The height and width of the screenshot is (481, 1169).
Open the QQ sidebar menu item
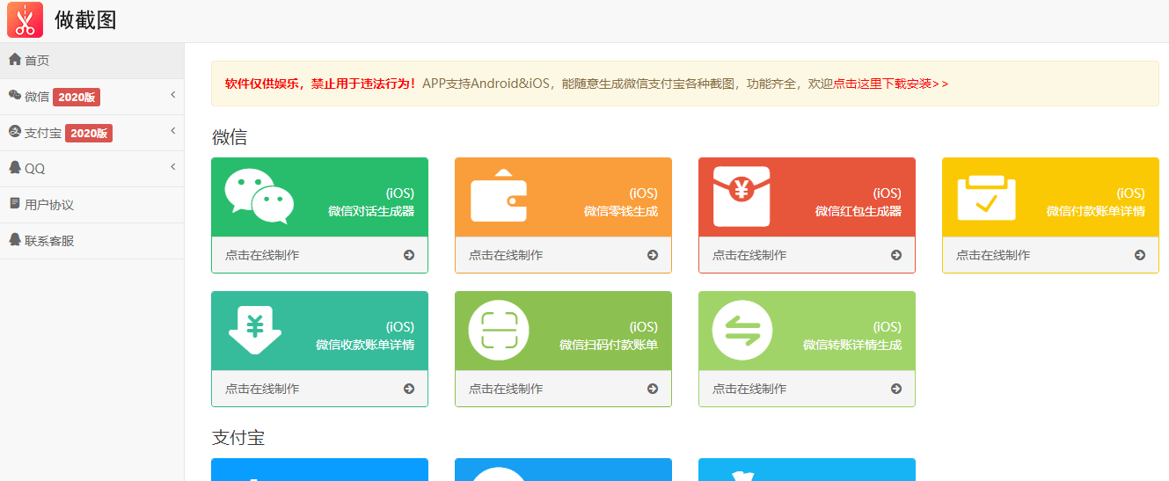coord(92,169)
